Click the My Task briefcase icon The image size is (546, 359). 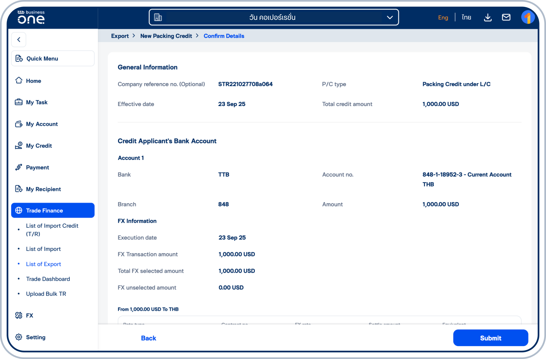click(x=19, y=102)
